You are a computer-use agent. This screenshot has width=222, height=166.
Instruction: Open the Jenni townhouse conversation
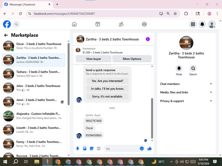click(x=34, y=102)
